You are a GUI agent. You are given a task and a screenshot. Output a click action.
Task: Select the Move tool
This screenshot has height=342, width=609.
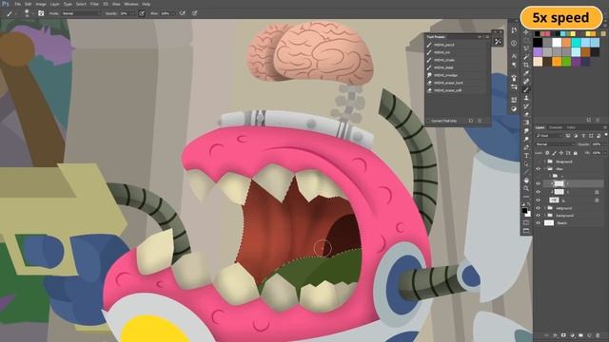pos(526,32)
